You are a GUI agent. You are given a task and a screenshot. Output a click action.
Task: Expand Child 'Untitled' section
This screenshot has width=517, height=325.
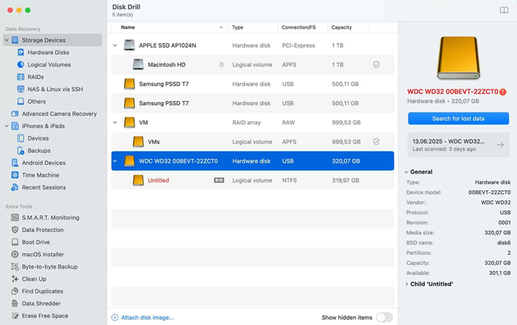(406, 284)
